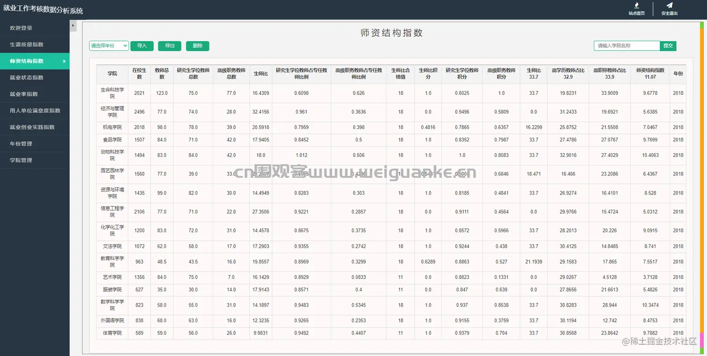Viewport: 707px width, 356px height.
Task: Select the 资源与环境学院 row name
Action: click(x=112, y=193)
